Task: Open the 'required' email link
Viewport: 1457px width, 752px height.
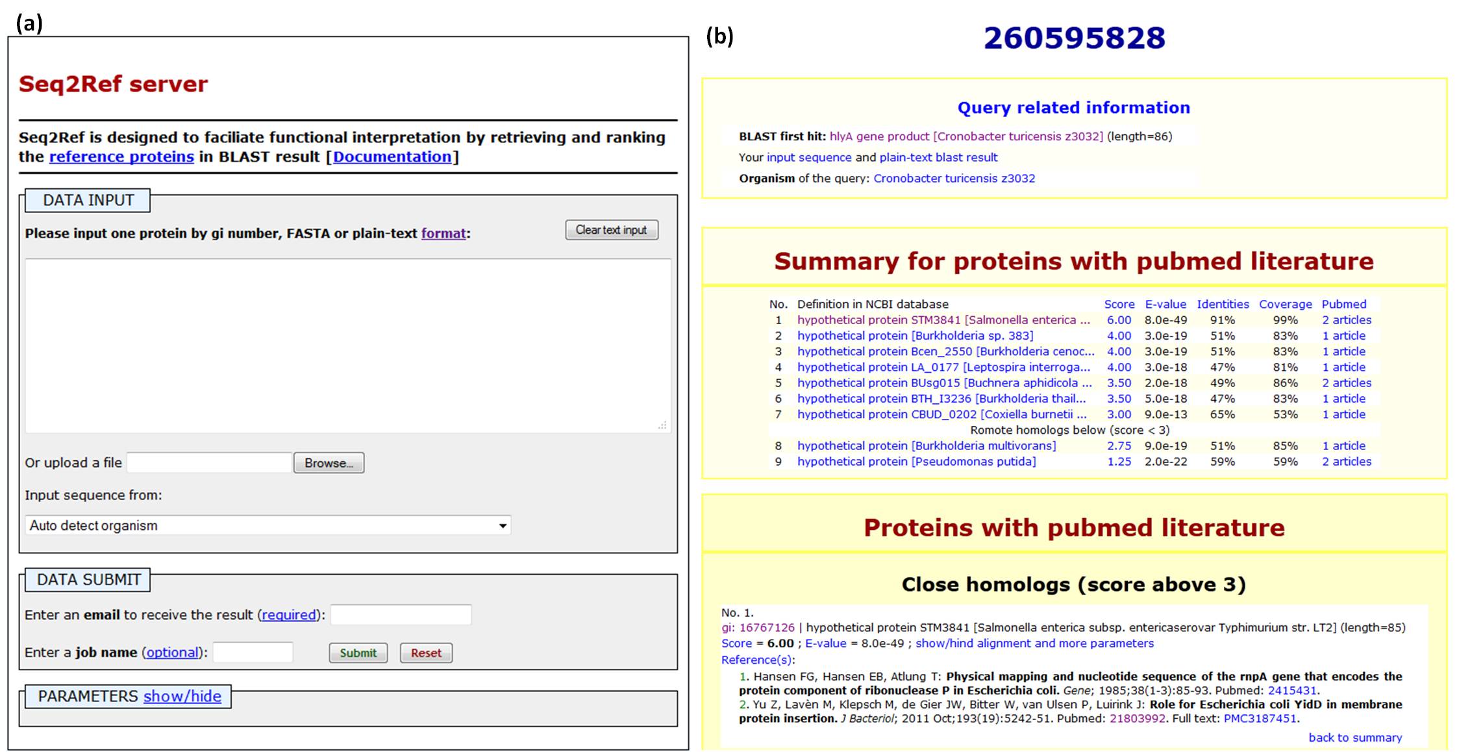Action: [x=289, y=615]
